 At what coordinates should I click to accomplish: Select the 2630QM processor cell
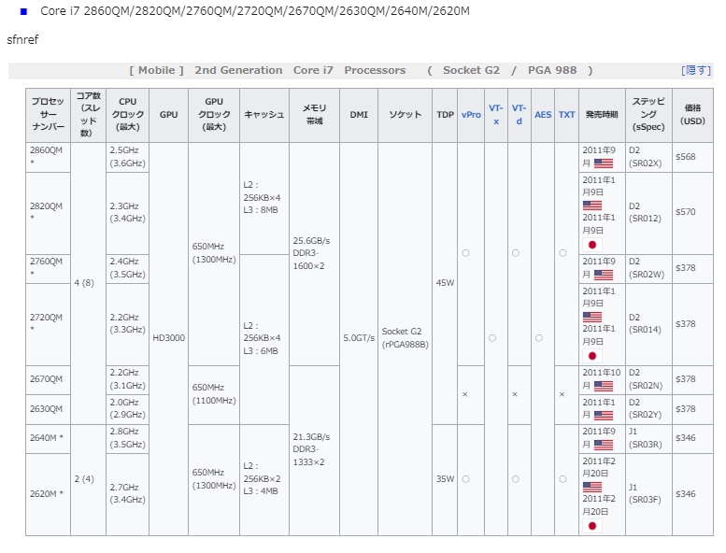[49, 409]
